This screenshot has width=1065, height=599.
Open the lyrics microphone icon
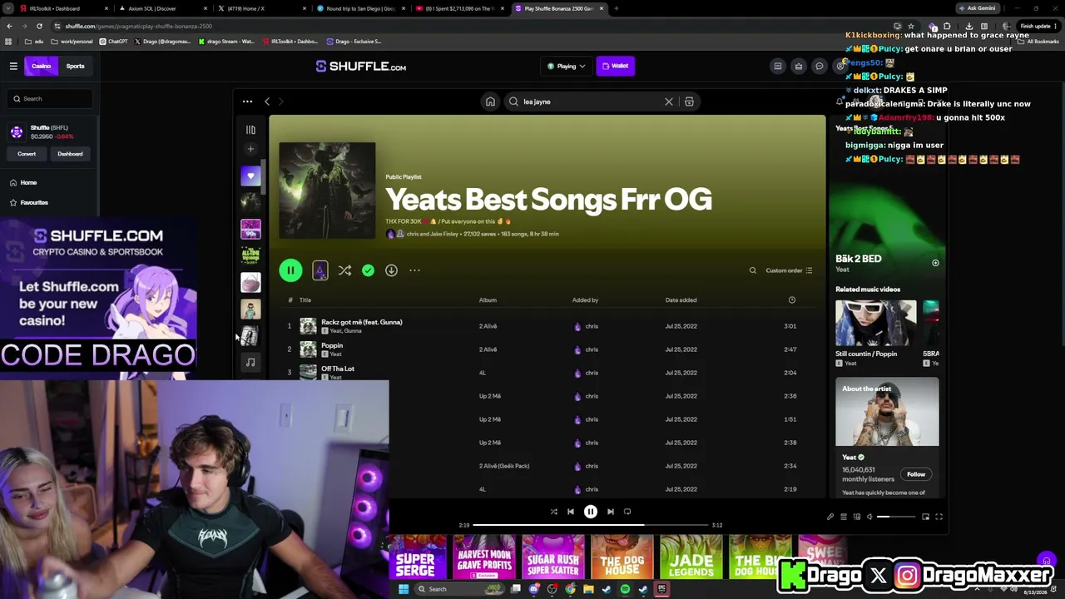[x=830, y=517]
